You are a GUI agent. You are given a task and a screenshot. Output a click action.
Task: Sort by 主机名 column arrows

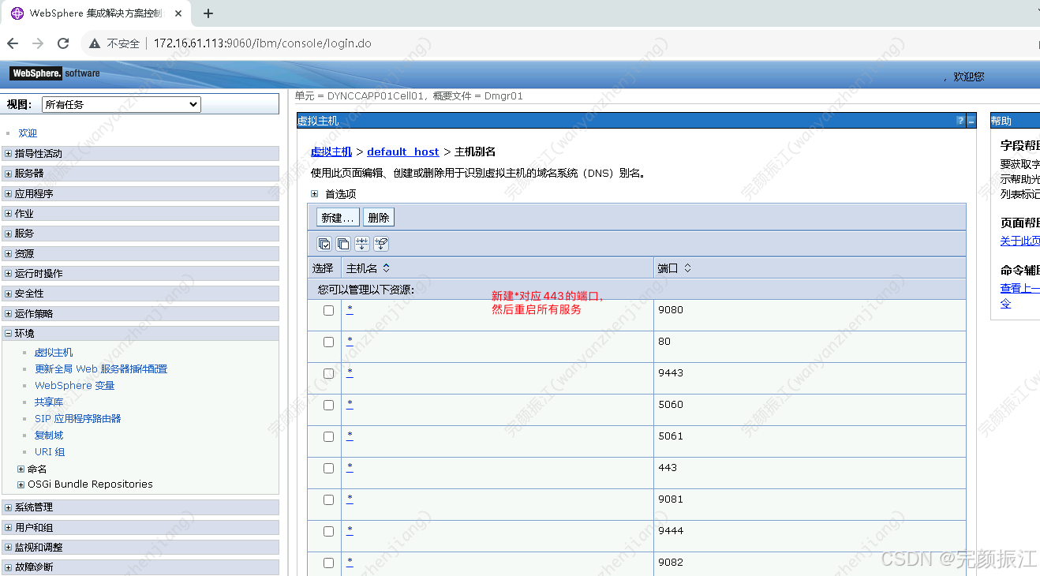tap(386, 268)
